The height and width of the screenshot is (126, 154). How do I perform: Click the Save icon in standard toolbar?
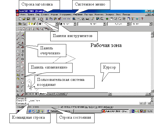[28, 19]
